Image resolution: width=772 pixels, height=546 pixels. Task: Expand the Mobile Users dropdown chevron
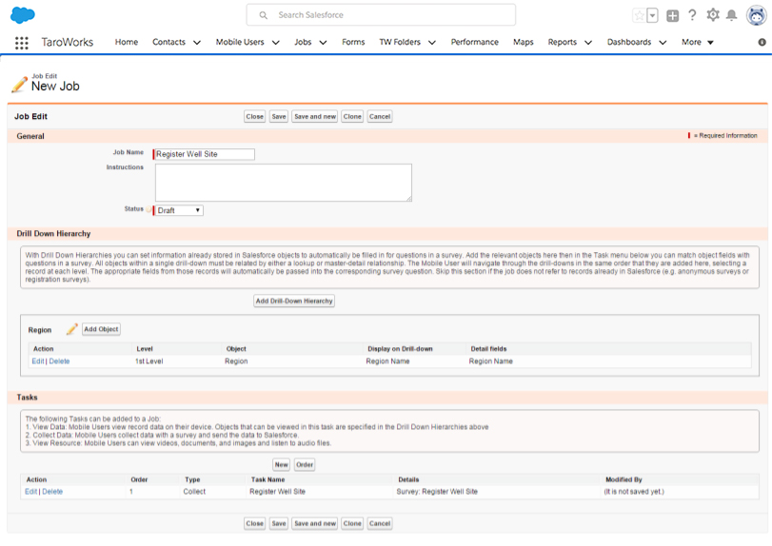click(x=276, y=43)
